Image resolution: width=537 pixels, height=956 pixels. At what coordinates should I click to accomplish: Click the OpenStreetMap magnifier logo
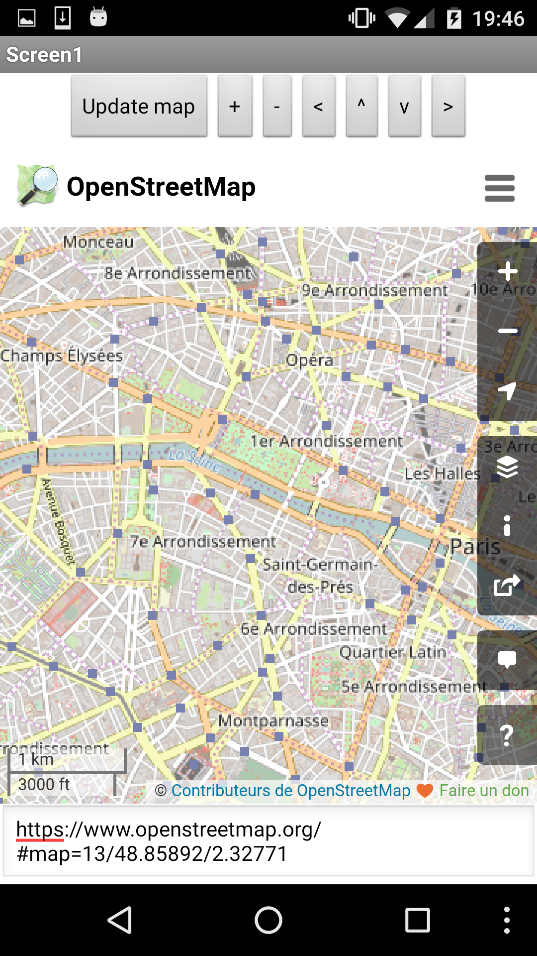[37, 185]
